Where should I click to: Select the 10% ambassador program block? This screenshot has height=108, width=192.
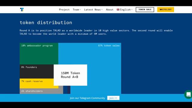[x=39, y=54]
